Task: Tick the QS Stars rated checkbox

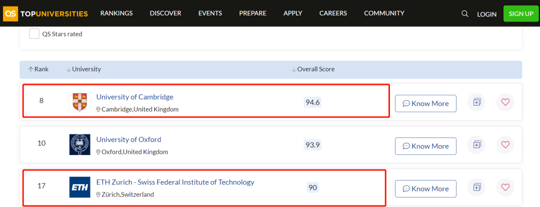Action: click(34, 34)
